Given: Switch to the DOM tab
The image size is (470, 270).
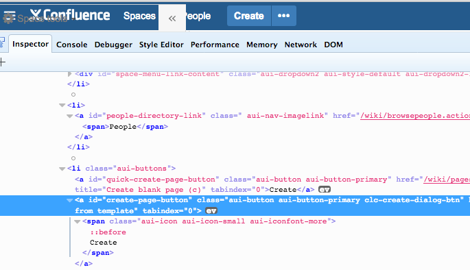Looking at the screenshot, I should pyautogui.click(x=333, y=45).
